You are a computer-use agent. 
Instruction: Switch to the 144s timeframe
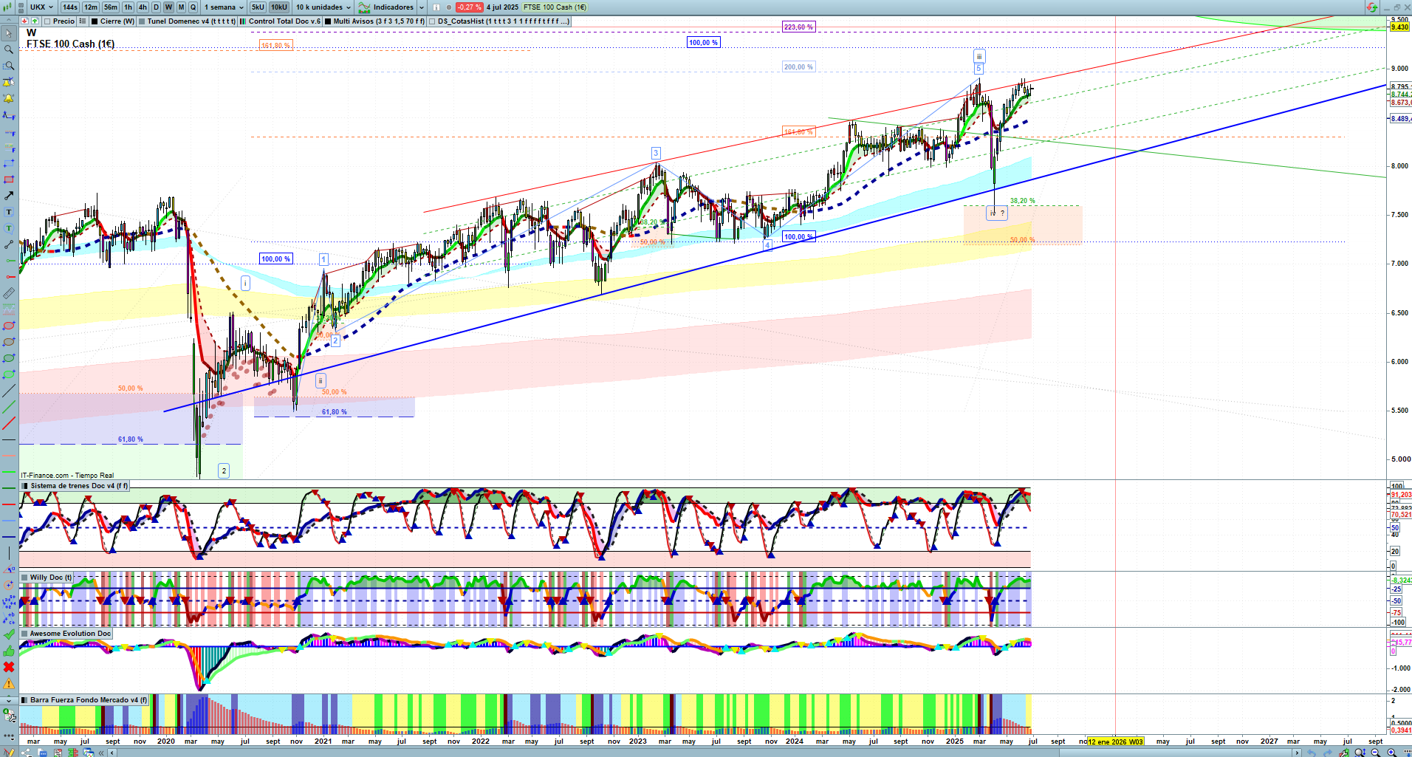pyautogui.click(x=70, y=7)
